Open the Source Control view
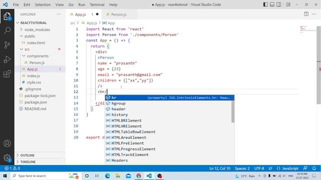 tap(7, 44)
